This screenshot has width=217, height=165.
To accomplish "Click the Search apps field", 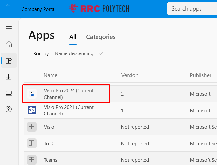I will coord(191,9).
